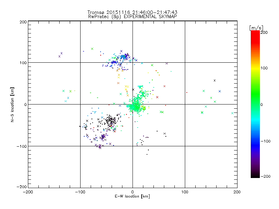Click the colorbar scale label '200'

(x=264, y=32)
